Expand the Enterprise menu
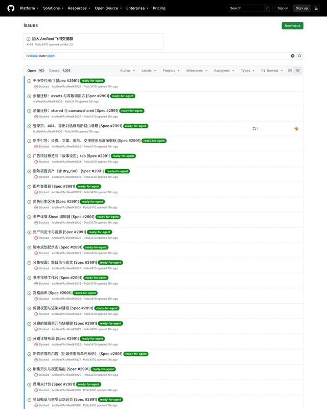This screenshot has width=327, height=409. 137,8
